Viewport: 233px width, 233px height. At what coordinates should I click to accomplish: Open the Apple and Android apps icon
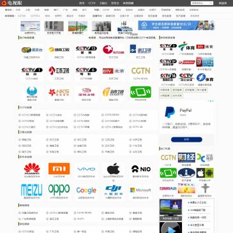click(x=205, y=173)
